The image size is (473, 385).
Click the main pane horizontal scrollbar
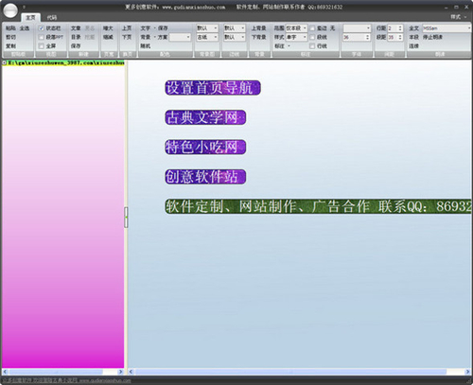click(290, 372)
